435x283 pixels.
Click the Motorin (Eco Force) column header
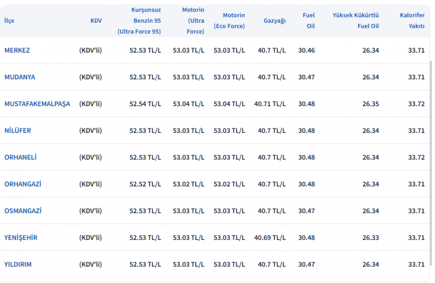(x=229, y=20)
